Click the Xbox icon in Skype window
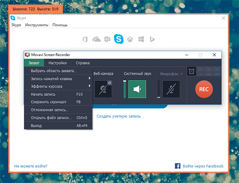Viewport: 239px width, 183px height. coord(130,39)
